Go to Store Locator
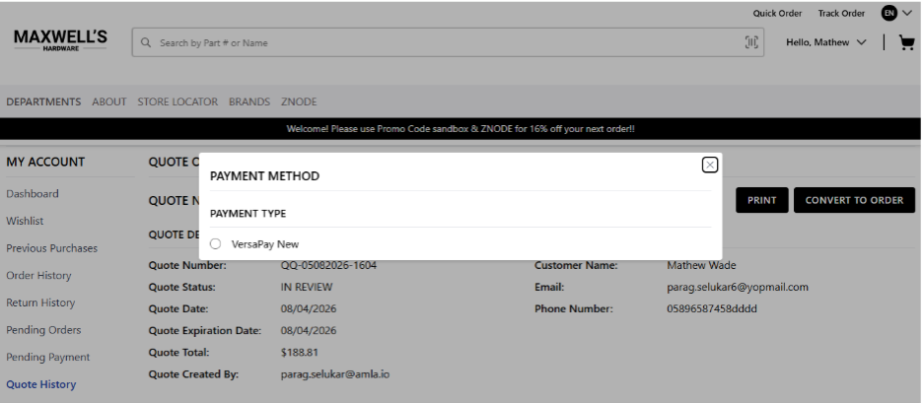The width and height of the screenshot is (923, 403). click(x=177, y=101)
